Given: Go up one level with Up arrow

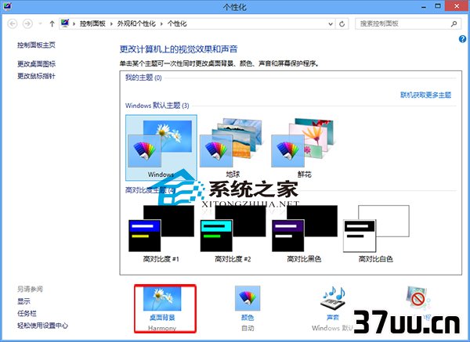Looking at the screenshot, I should [x=52, y=23].
